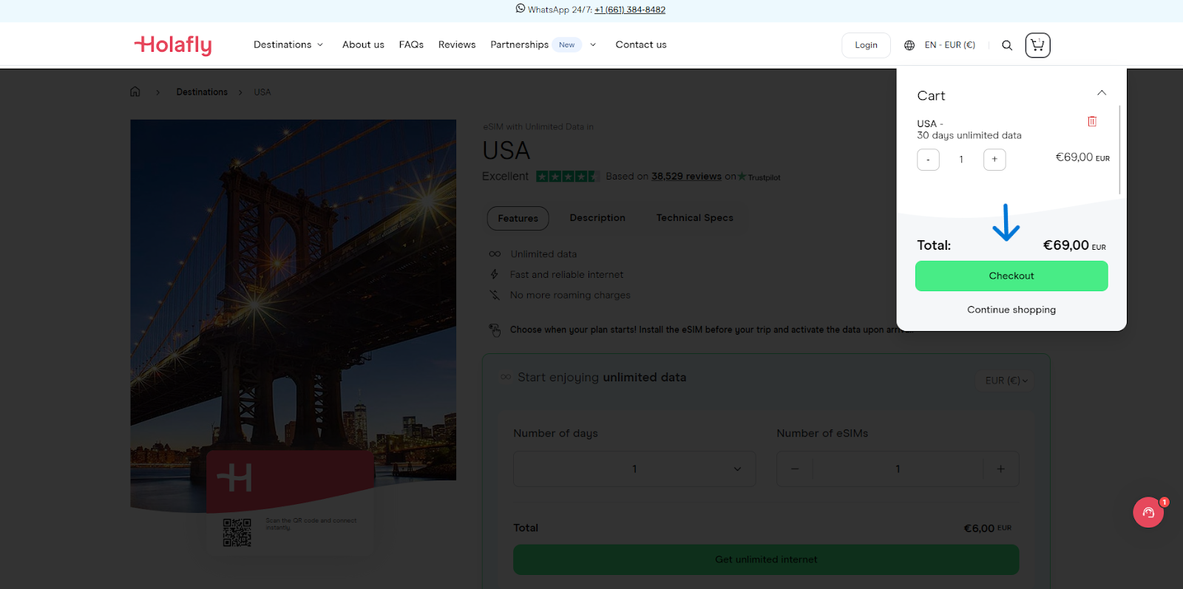Open About us page
The height and width of the screenshot is (589, 1183).
coord(363,45)
